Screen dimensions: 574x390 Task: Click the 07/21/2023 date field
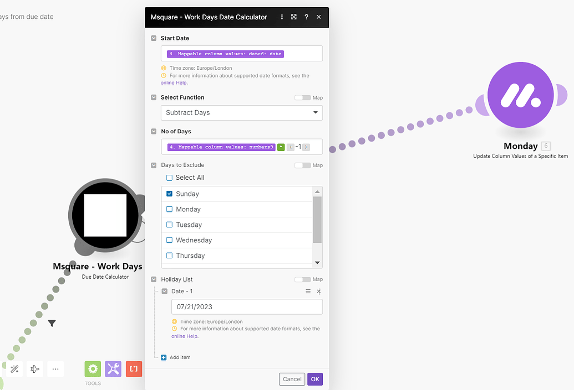[x=247, y=306]
